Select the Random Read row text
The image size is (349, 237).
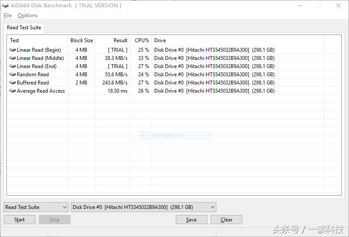[x=33, y=75]
